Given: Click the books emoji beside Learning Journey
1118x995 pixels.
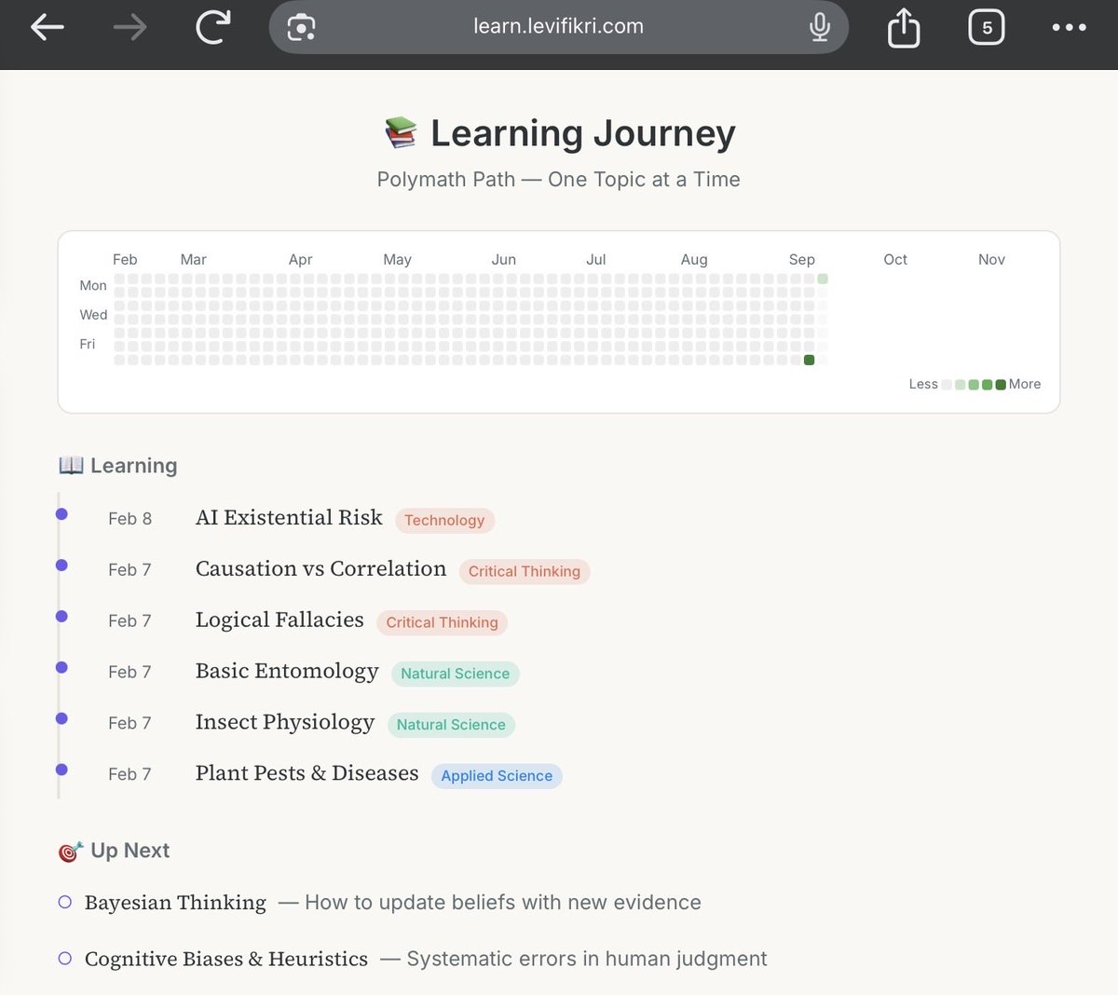Looking at the screenshot, I should (401, 132).
